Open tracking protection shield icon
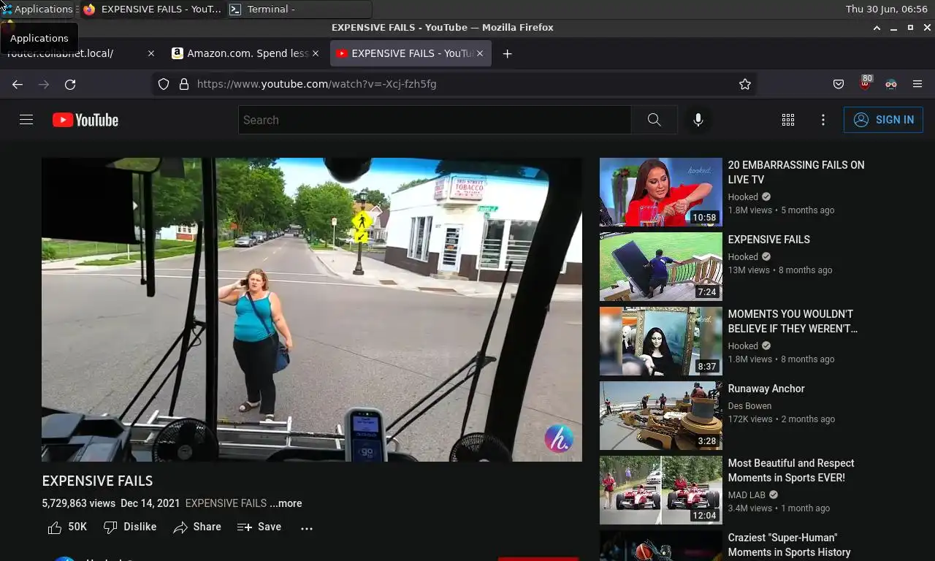The width and height of the screenshot is (935, 561). 164,84
